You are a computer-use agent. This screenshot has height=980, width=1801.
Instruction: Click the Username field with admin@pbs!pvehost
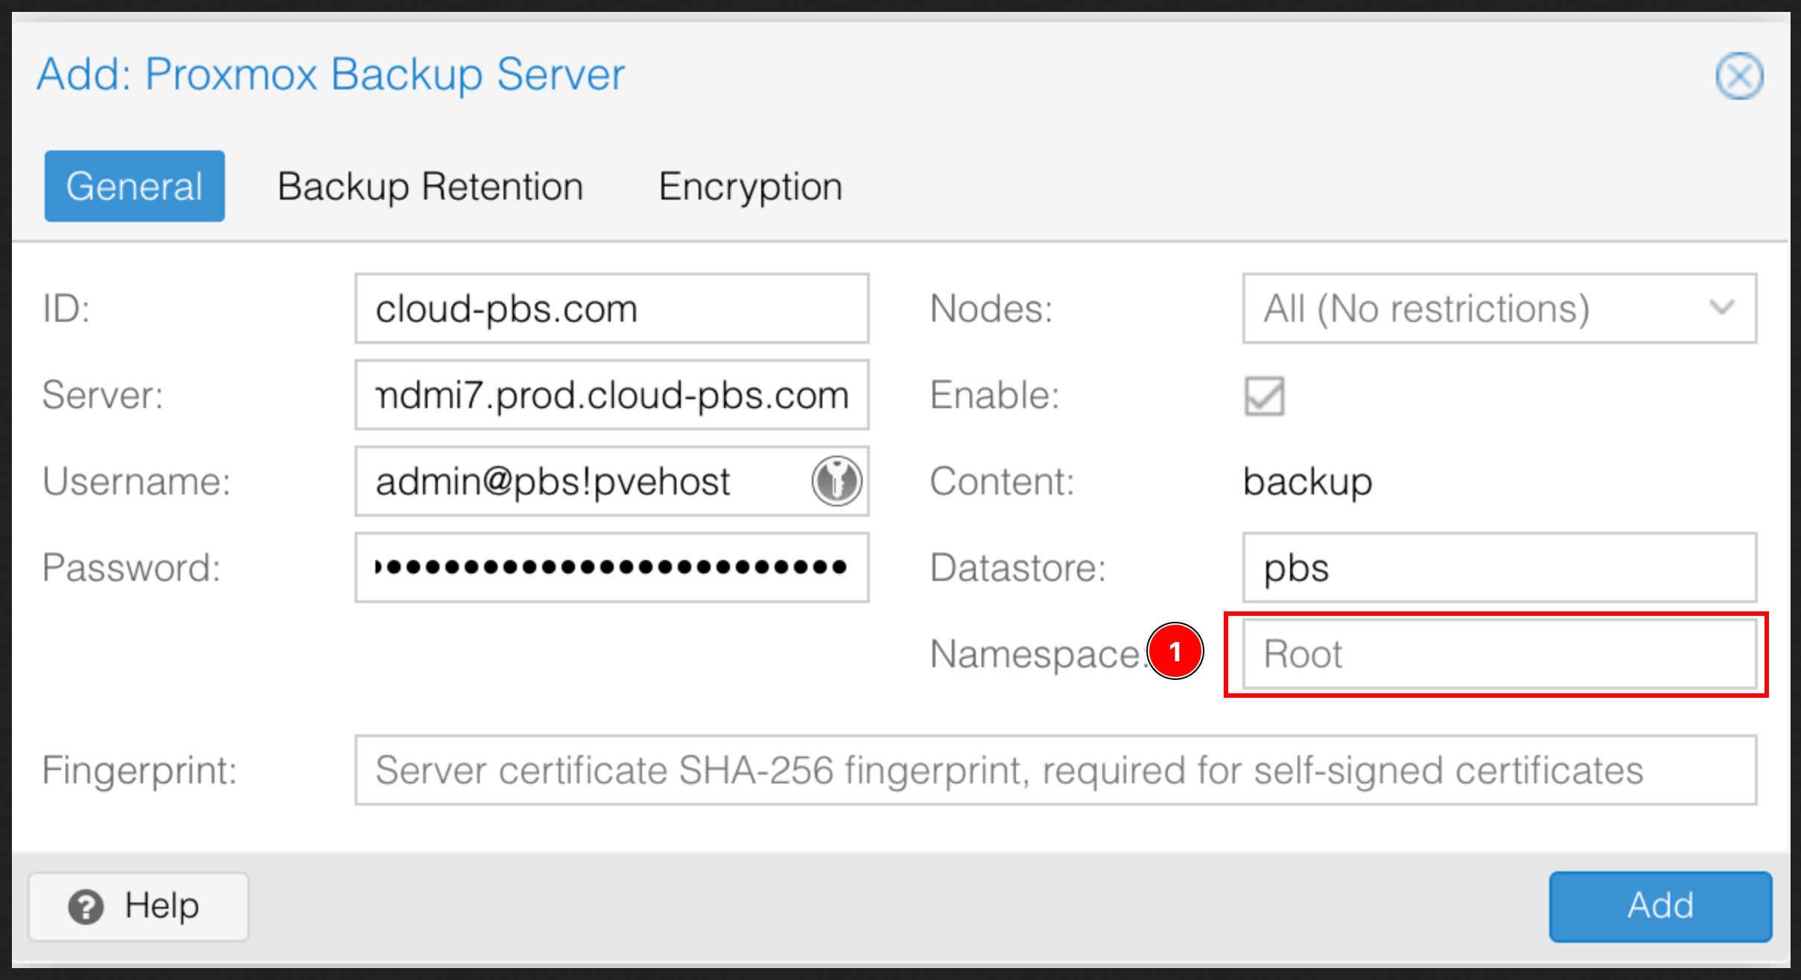tap(581, 481)
